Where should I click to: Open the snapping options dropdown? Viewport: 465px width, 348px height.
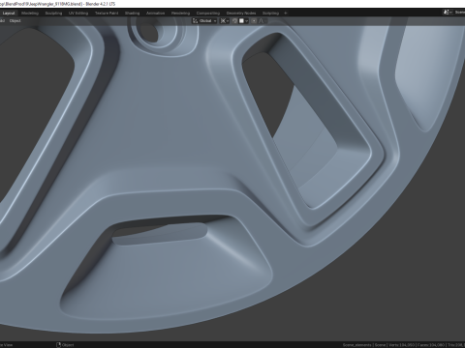coord(243,21)
